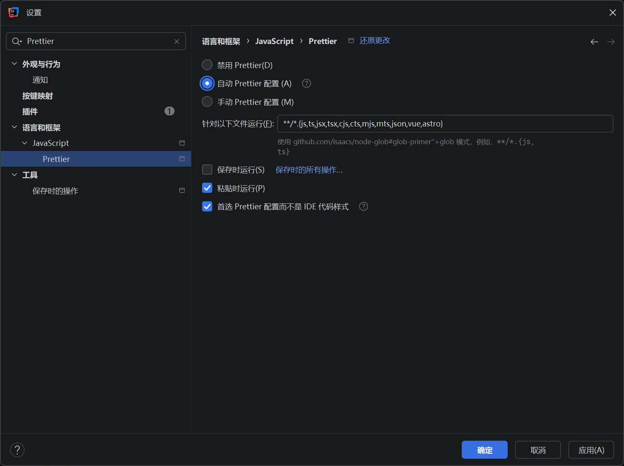The height and width of the screenshot is (466, 624).
Task: Open the dialog help question button
Action: (x=17, y=450)
